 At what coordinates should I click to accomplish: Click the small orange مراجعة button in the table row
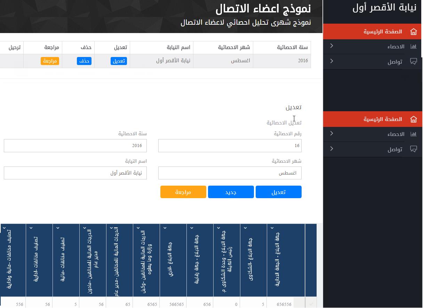(x=50, y=61)
